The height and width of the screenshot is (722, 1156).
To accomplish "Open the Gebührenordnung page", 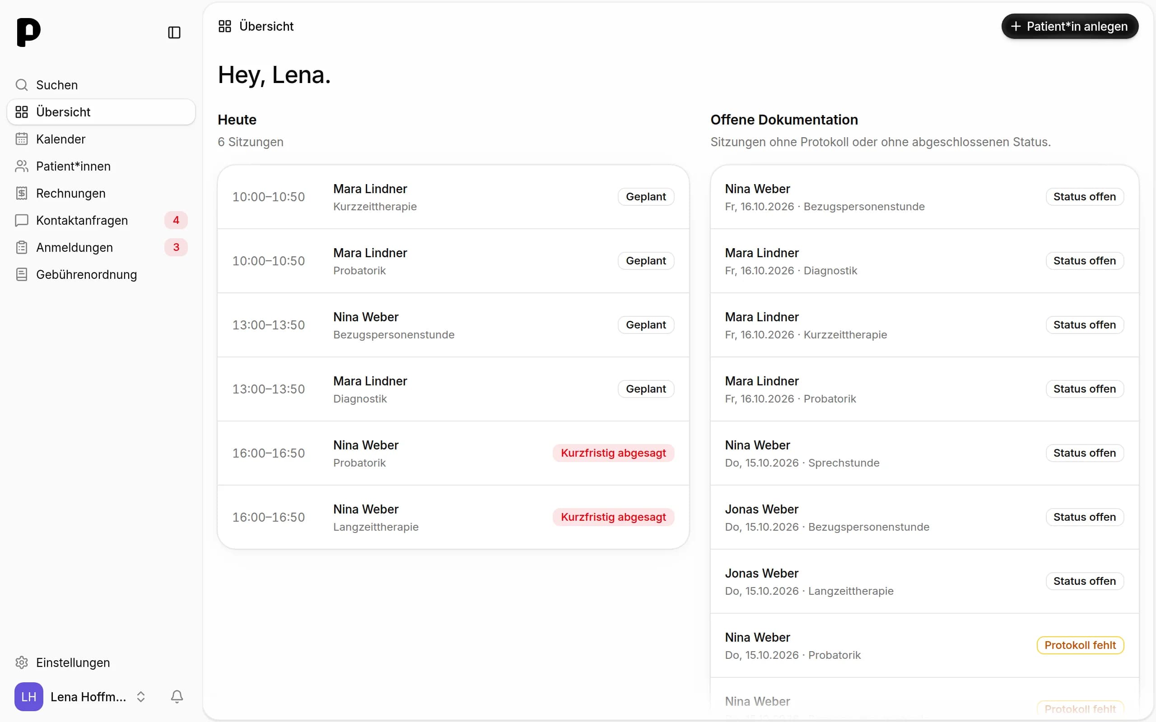I will [x=101, y=274].
